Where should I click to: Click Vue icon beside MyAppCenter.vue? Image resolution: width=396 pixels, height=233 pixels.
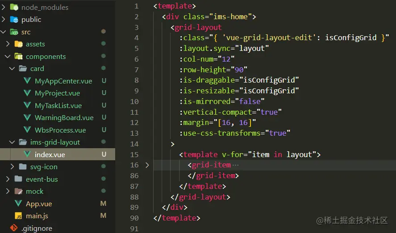tap(27, 81)
